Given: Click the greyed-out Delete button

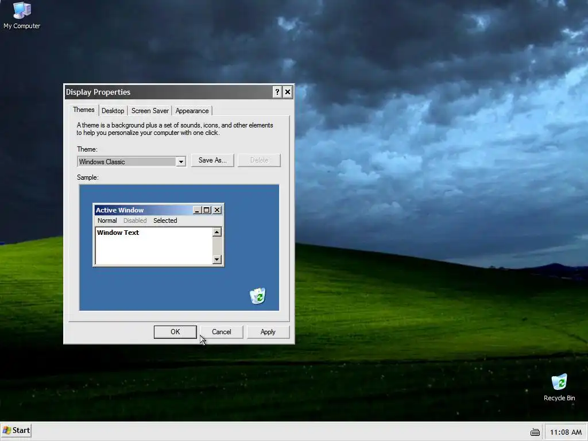Looking at the screenshot, I should click(x=259, y=160).
